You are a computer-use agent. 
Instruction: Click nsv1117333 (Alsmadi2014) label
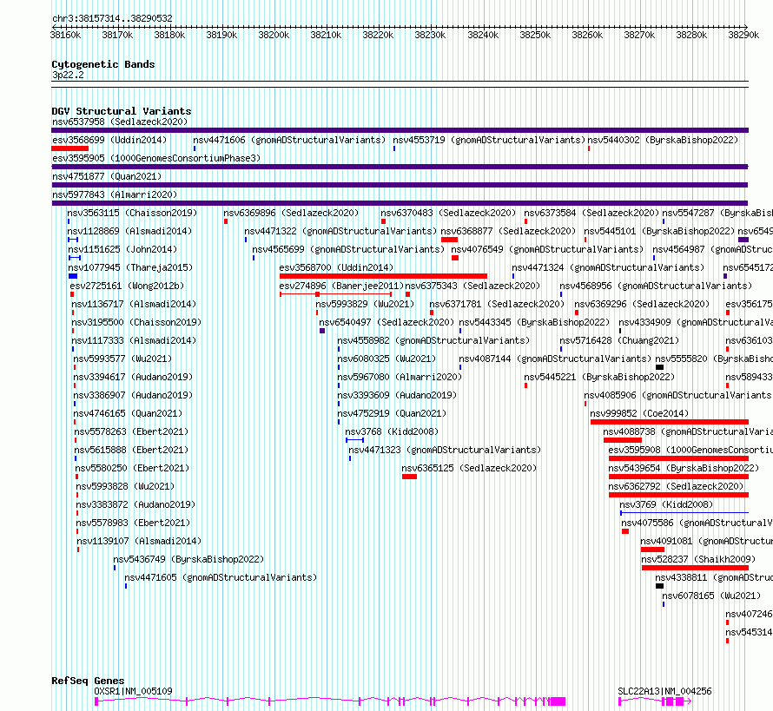tap(134, 340)
